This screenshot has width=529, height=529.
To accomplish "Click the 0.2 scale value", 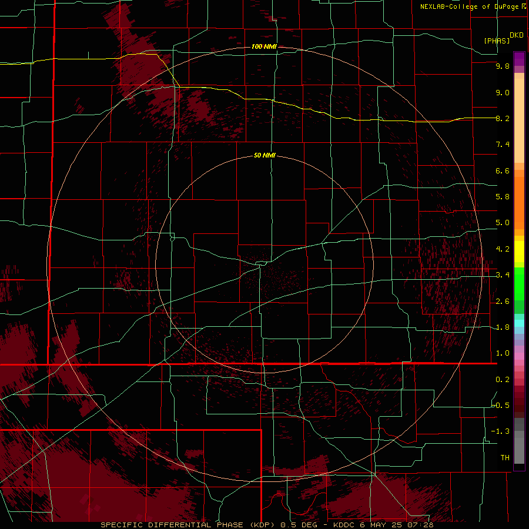I will pyautogui.click(x=503, y=380).
